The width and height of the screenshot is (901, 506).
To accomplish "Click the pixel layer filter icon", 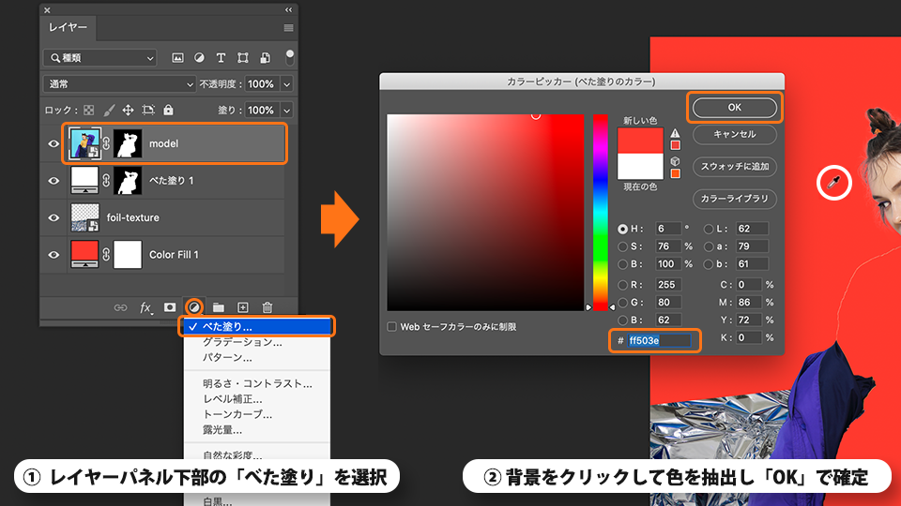I will tap(178, 58).
